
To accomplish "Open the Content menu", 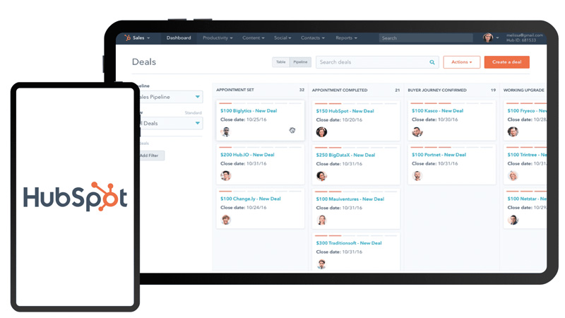I will (254, 38).
